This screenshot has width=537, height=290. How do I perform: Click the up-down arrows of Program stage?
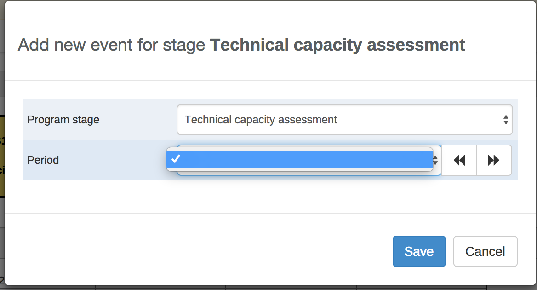506,120
